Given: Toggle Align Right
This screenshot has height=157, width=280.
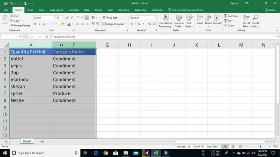Looking at the screenshot, I should pyautogui.click(x=87, y=24).
